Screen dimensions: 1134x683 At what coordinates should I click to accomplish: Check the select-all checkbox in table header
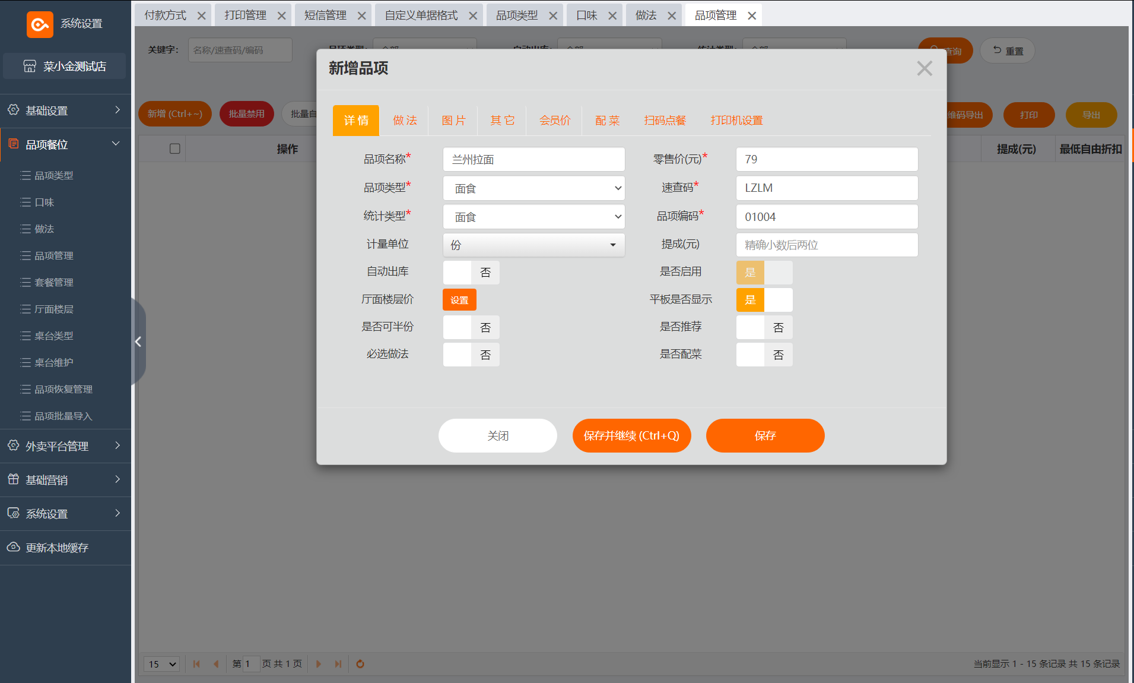pos(174,148)
